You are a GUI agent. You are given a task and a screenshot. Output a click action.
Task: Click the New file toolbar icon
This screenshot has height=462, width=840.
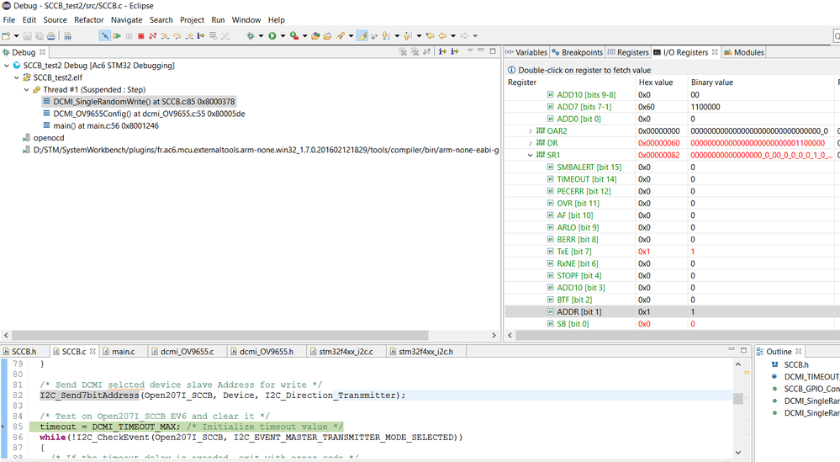click(7, 36)
